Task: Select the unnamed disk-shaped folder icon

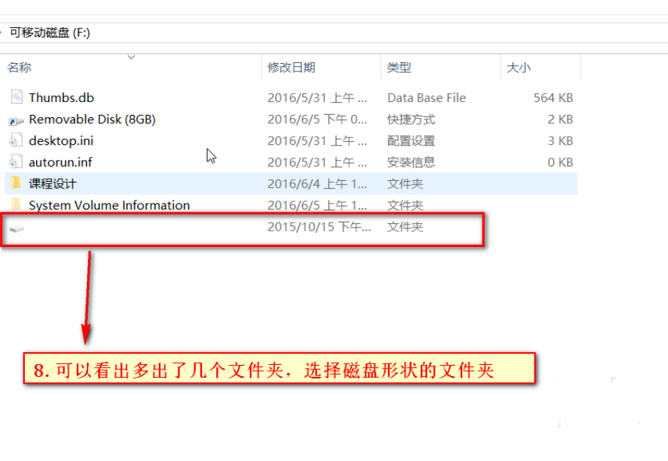Action: (x=17, y=229)
